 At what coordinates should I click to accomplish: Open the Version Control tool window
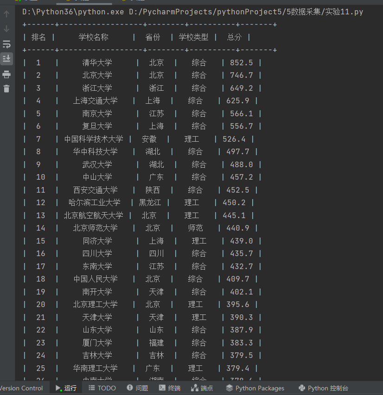[21, 388]
